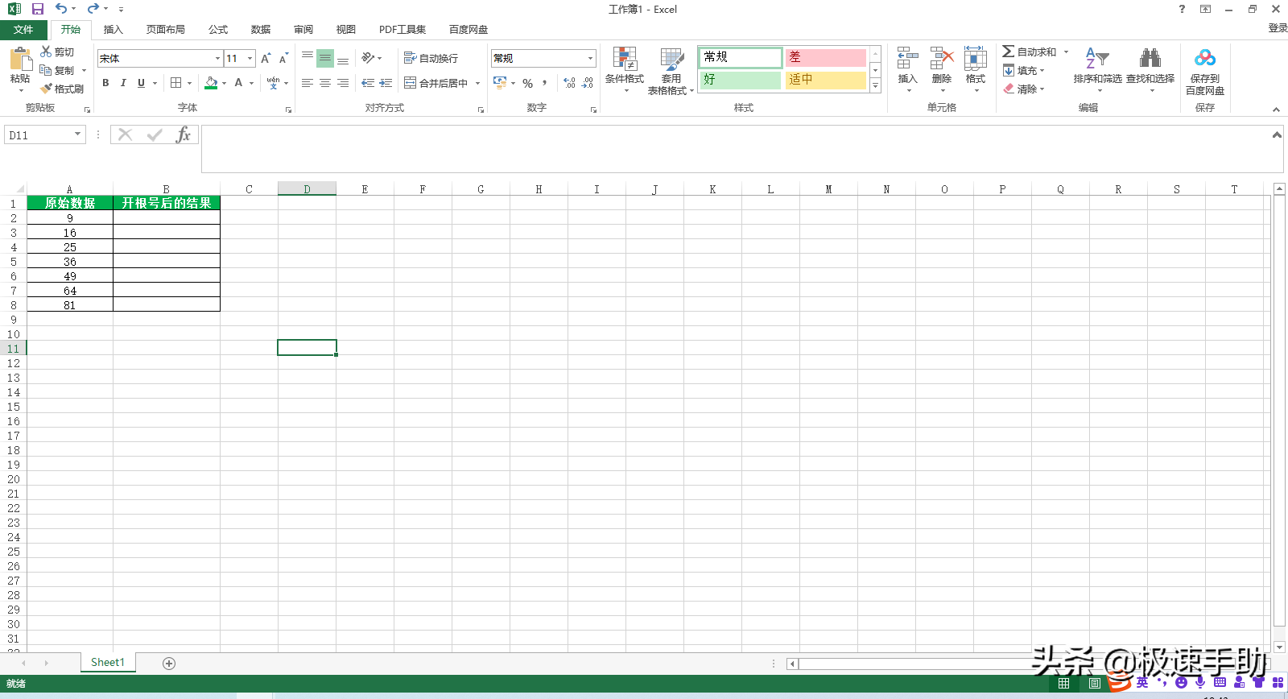
Task: Apply percent style format
Action: (x=528, y=83)
